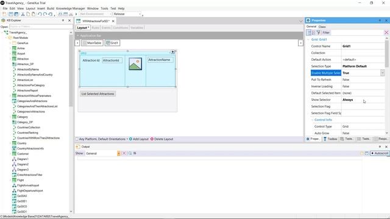The image size is (390, 219).
Task: Collapse the TravelAgency_ root tree node
Action: pyautogui.click(x=2, y=32)
